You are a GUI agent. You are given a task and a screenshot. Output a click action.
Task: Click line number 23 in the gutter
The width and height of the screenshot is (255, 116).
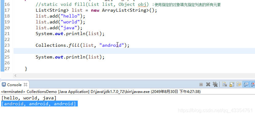(x=7, y=45)
